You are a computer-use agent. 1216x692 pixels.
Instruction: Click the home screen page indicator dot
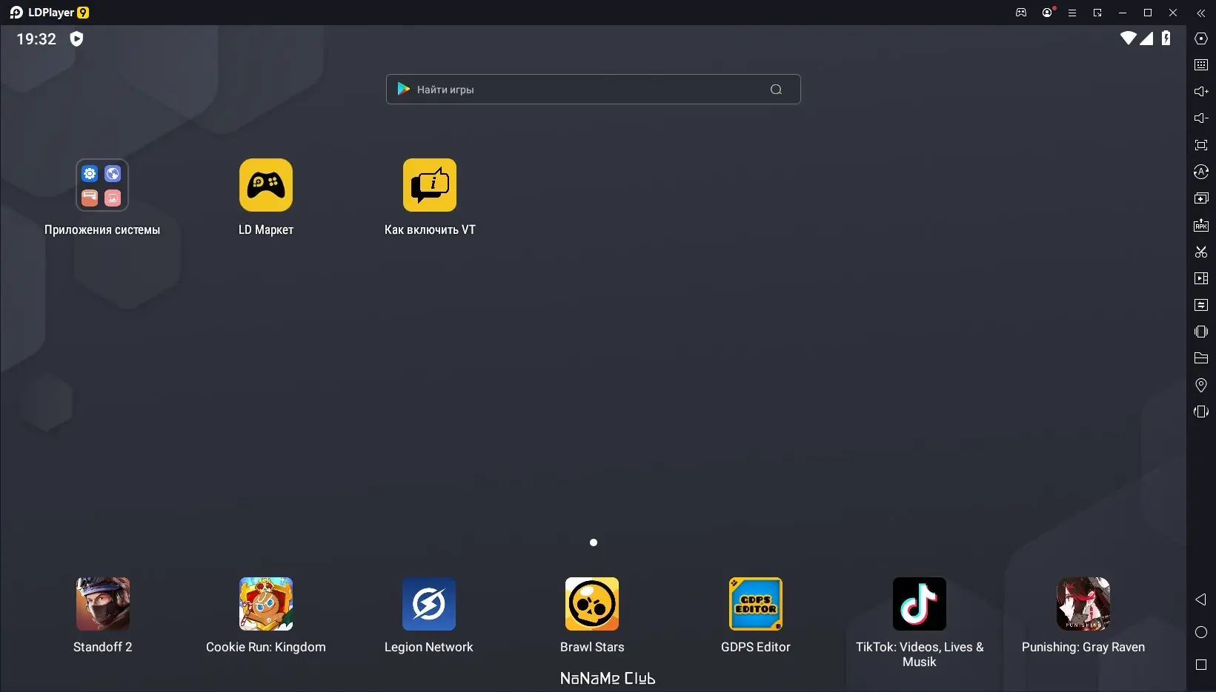593,542
